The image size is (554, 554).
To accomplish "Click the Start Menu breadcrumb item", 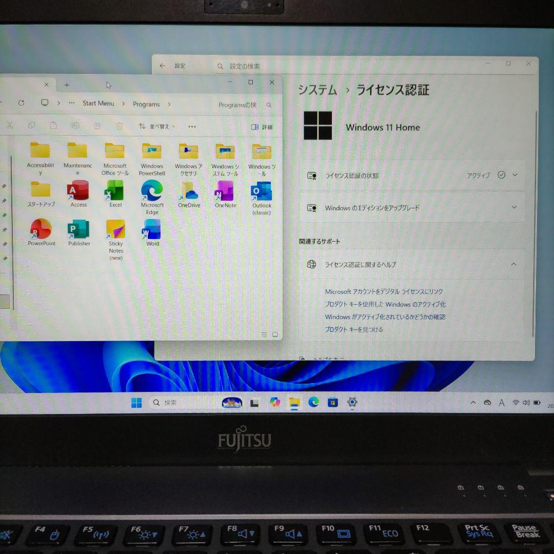I will (98, 104).
